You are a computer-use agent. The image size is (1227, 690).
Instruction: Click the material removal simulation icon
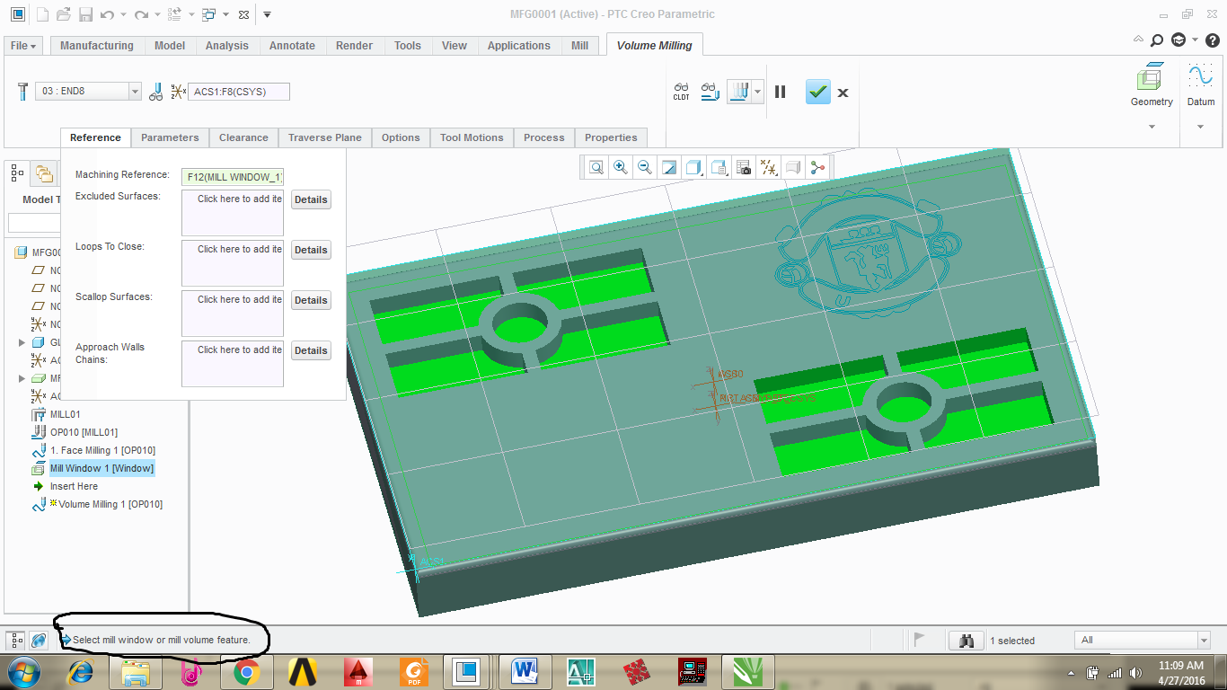(x=738, y=92)
